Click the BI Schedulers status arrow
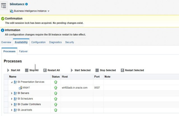Image resolution: width=179 pixels, height=116 pixels. (x=55, y=99)
